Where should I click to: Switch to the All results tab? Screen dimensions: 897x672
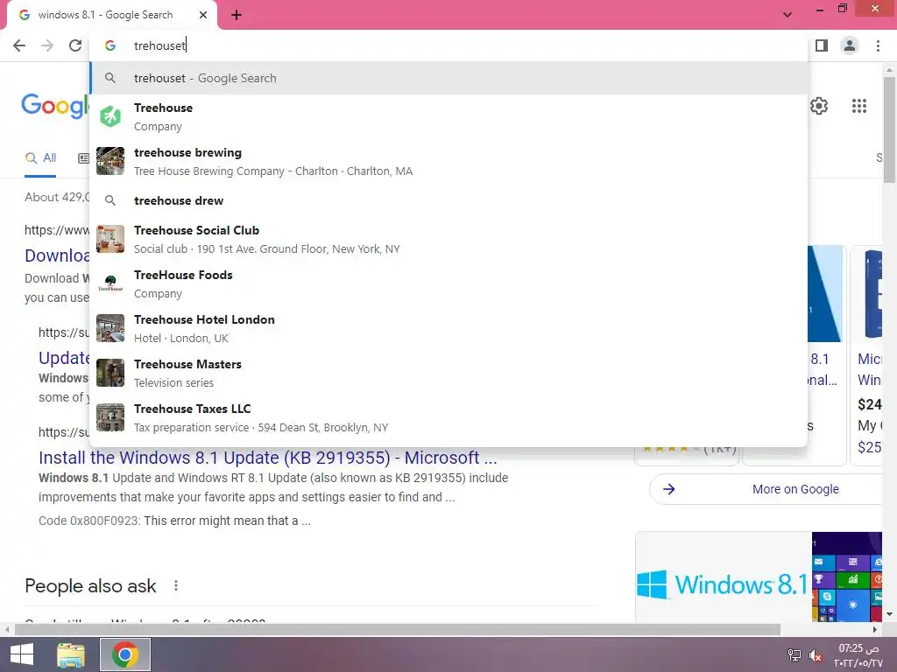pyautogui.click(x=40, y=158)
